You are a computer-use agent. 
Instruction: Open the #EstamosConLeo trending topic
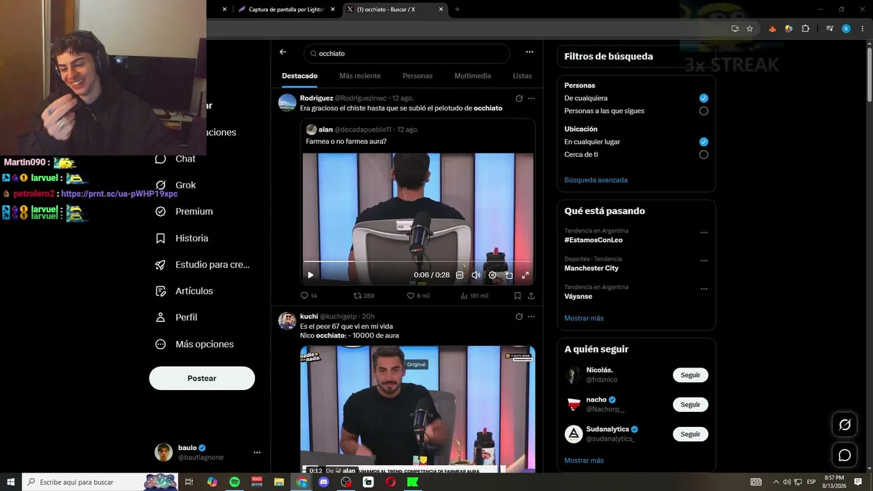click(593, 240)
